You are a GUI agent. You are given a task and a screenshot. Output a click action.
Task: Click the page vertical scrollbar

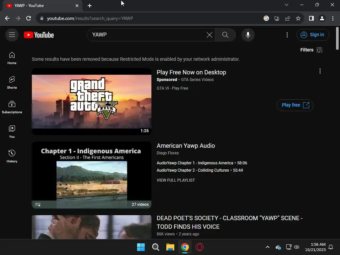click(x=337, y=39)
